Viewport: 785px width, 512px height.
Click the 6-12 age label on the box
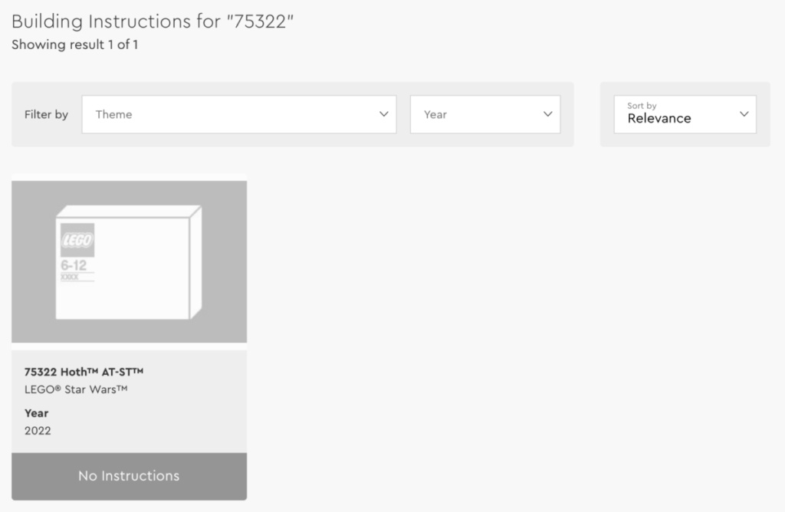click(x=74, y=265)
